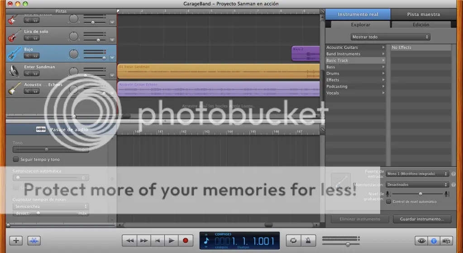This screenshot has height=253, width=463.
Task: Expand automation arrow on Bajo track
Action: coord(112,57)
